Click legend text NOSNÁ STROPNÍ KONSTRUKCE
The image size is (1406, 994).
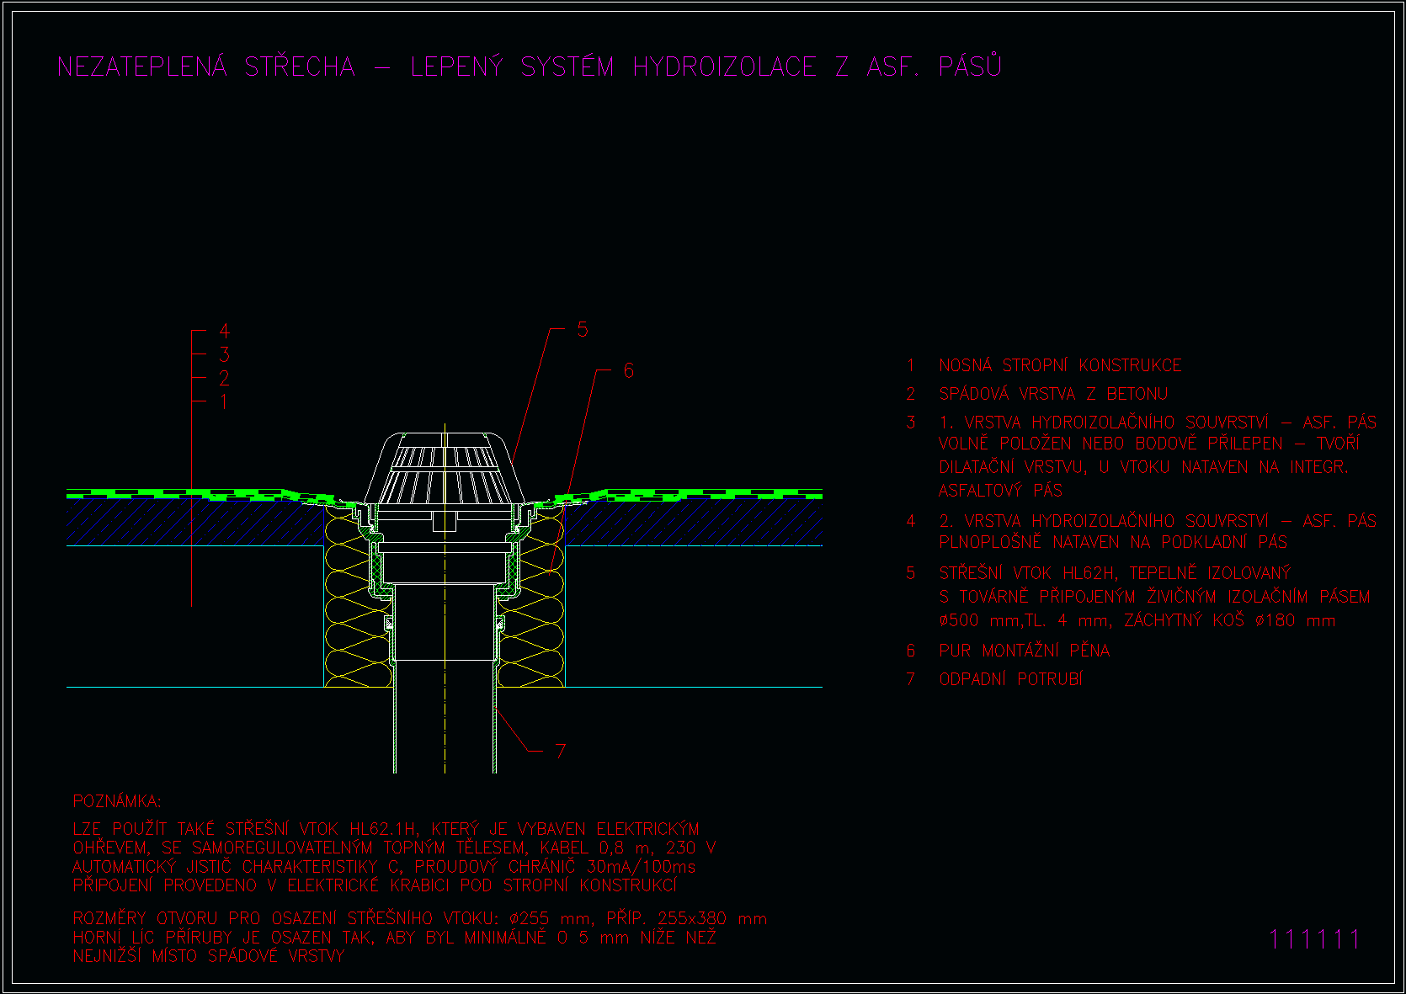[x=1060, y=365]
